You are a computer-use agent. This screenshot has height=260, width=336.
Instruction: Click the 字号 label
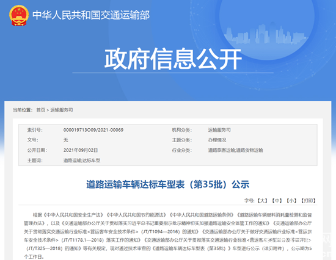249,201
